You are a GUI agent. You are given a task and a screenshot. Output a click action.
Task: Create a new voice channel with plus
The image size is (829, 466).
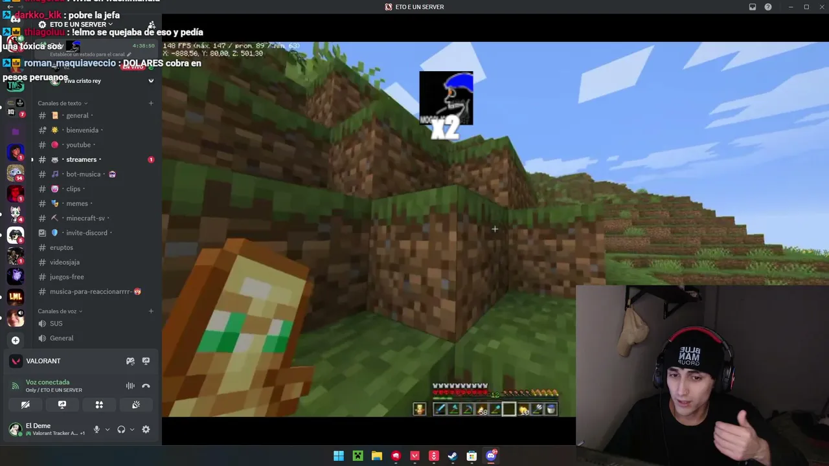[151, 311]
